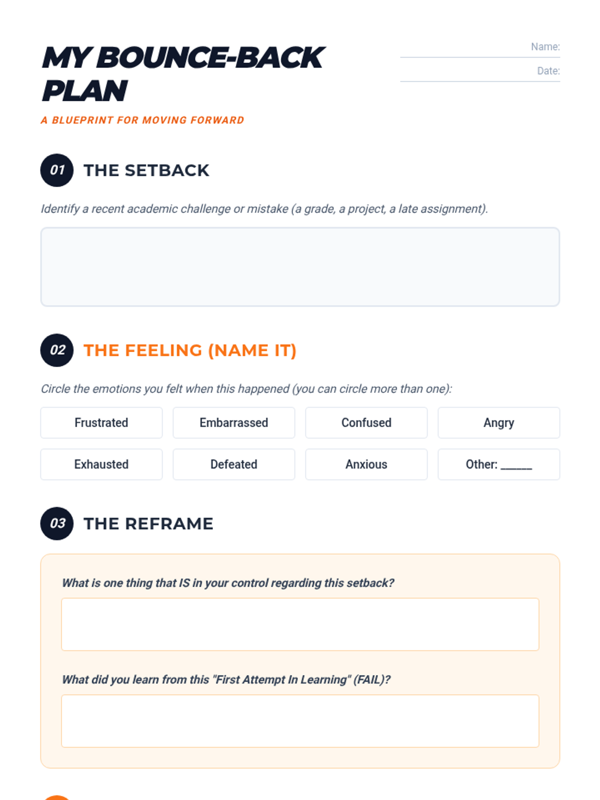Choose the Defeated emotion box
600x800 pixels.
[x=234, y=464]
